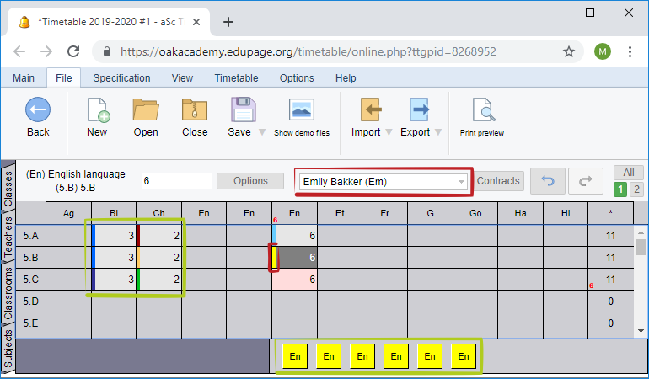Switch to the page 2 toggle
This screenshot has height=379, width=649.
[636, 189]
